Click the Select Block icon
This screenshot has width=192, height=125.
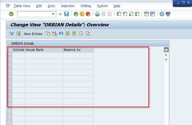click(x=74, y=34)
